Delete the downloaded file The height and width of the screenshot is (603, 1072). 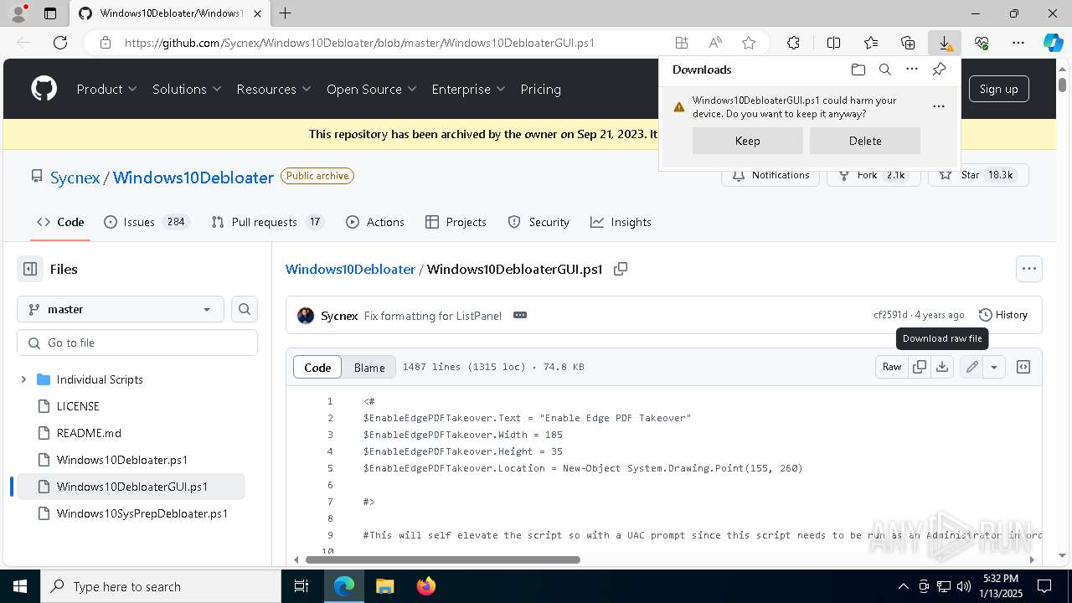(x=865, y=141)
